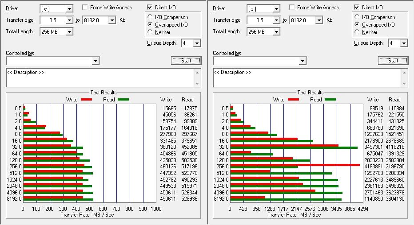Image resolution: width=414 pixels, height=225 pixels.
Task: Open Controlled by dropdown in drive C window
Action: tap(96, 61)
